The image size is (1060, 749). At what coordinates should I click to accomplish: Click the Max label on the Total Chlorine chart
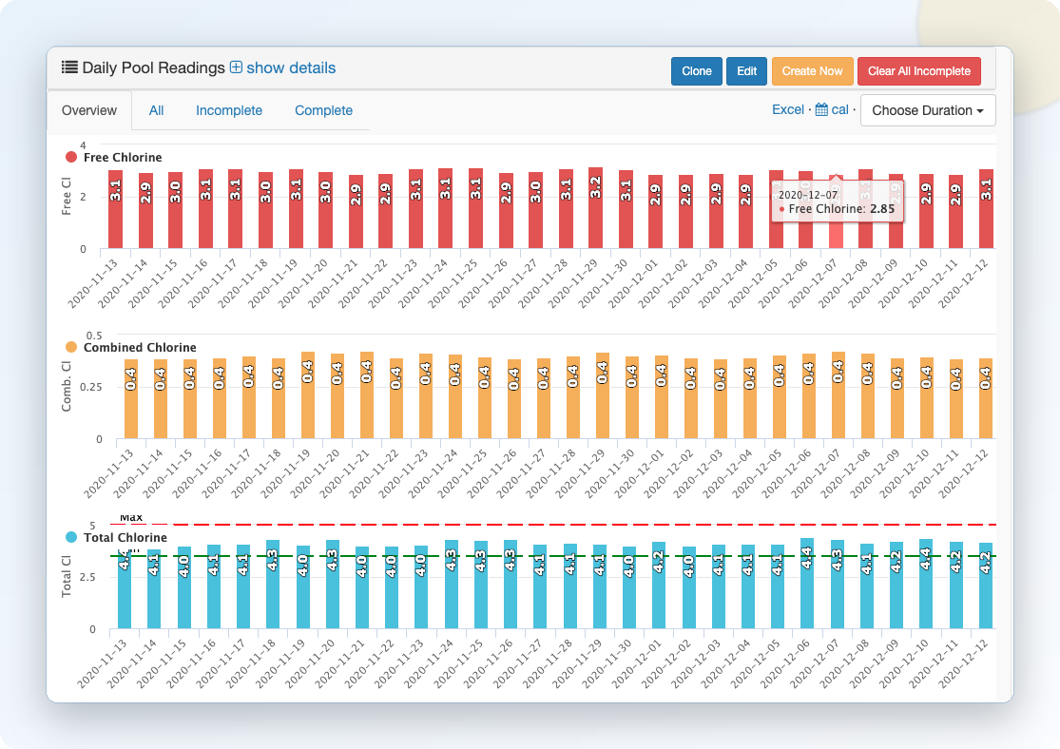(x=131, y=518)
